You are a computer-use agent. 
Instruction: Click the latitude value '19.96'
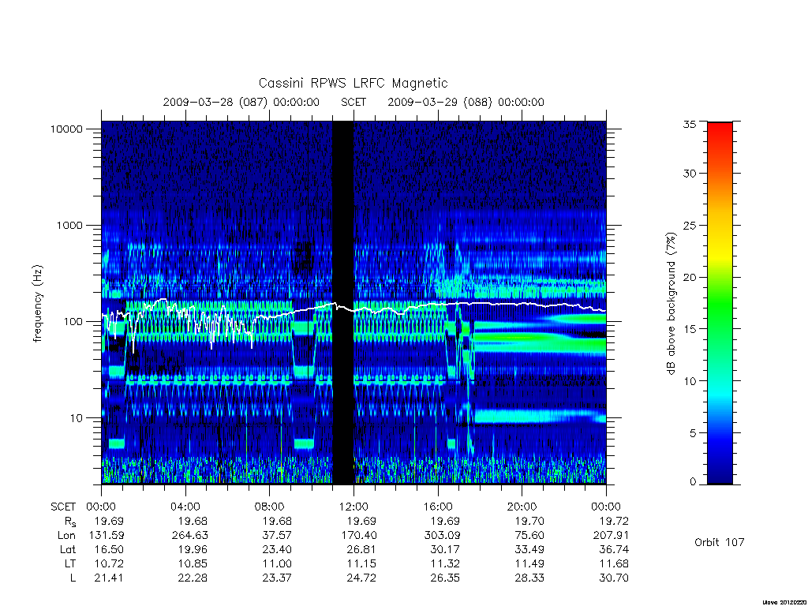(x=193, y=549)
